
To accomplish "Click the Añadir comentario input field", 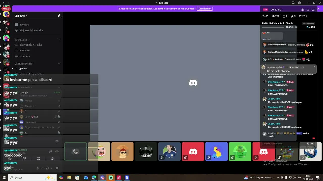I will (x=283, y=144).
